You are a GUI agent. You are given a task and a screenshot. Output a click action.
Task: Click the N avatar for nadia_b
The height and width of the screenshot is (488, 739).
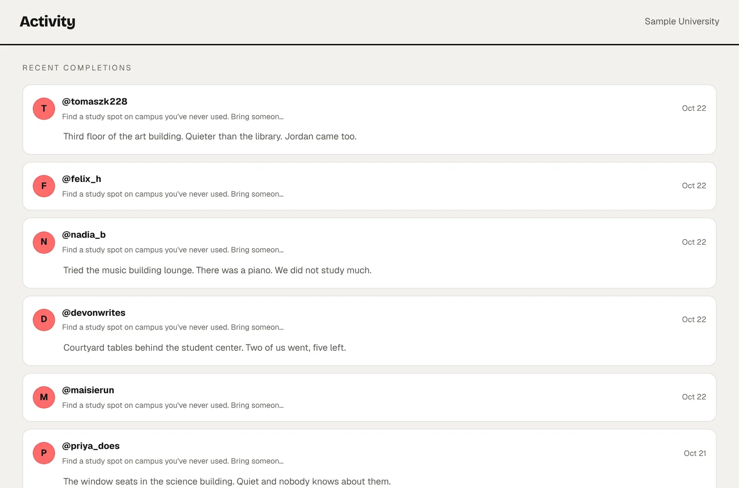point(44,242)
